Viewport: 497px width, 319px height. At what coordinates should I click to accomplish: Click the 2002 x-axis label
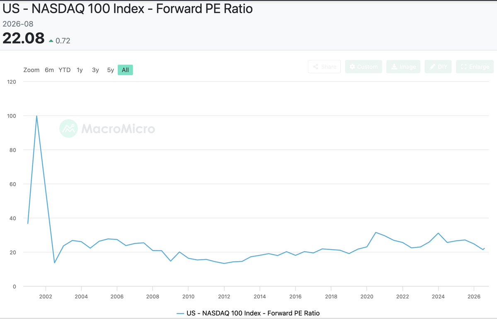(x=46, y=297)
